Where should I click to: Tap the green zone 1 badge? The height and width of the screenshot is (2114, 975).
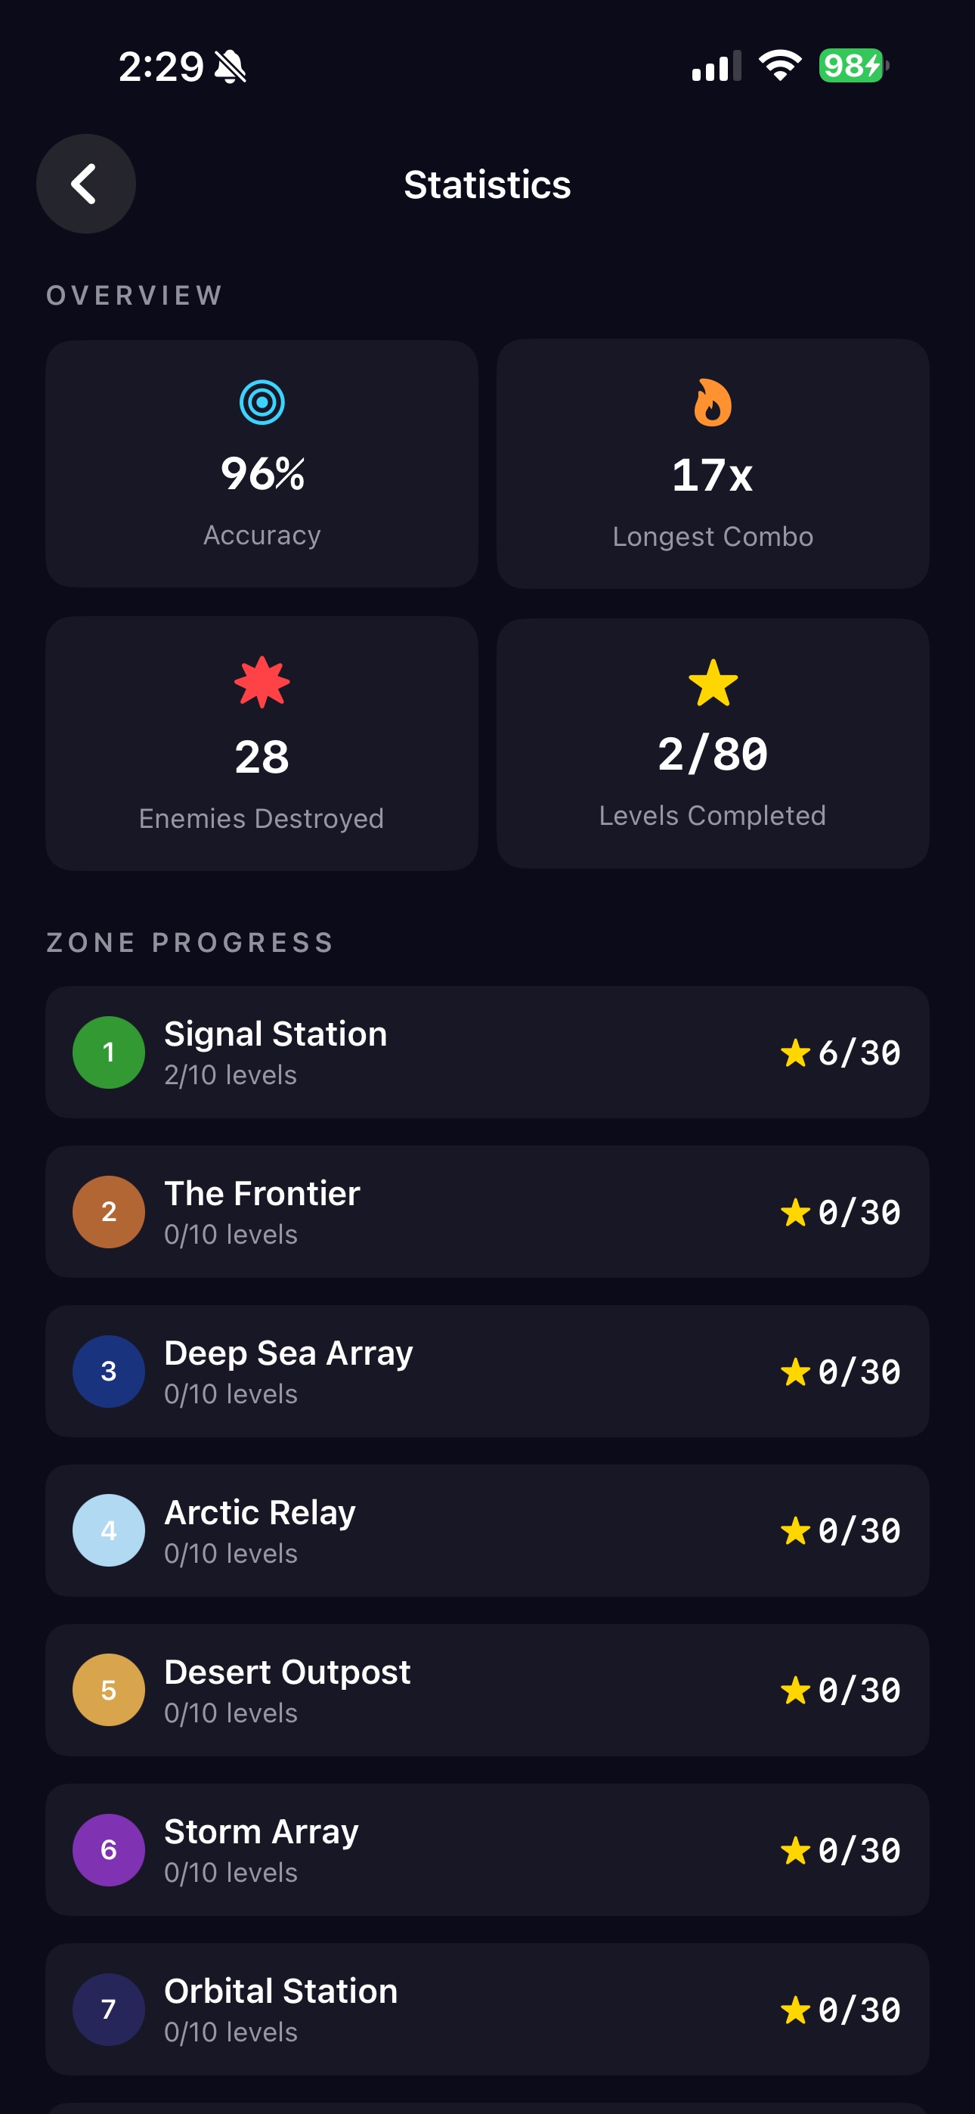108,1052
